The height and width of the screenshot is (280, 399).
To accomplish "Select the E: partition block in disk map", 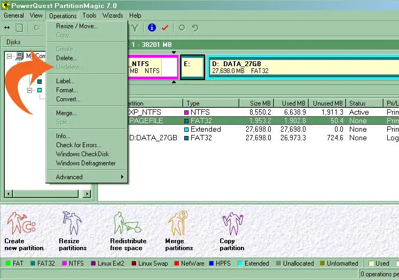I will tap(193, 67).
